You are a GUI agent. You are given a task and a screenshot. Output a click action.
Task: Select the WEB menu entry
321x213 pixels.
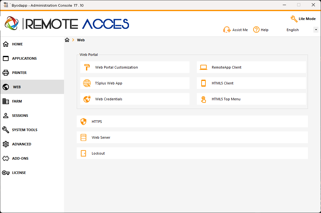point(32,87)
